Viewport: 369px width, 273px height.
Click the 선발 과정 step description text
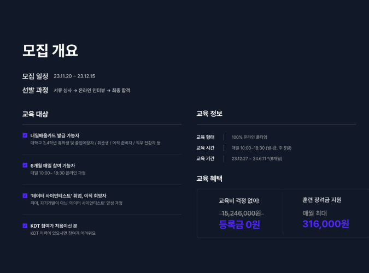(92, 91)
